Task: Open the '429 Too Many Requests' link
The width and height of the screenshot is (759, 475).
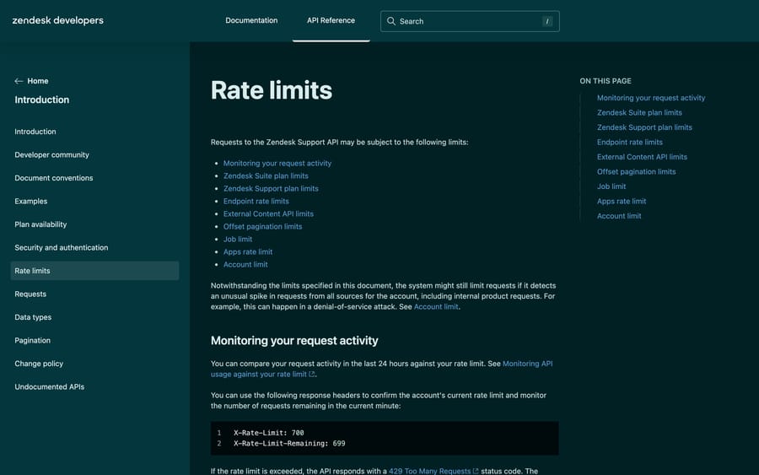Action: pos(429,471)
